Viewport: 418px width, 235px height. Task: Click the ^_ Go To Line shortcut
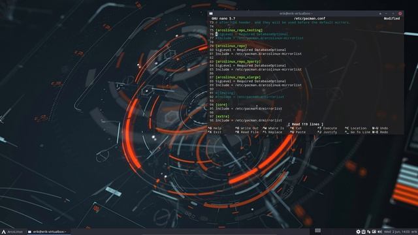357,132
